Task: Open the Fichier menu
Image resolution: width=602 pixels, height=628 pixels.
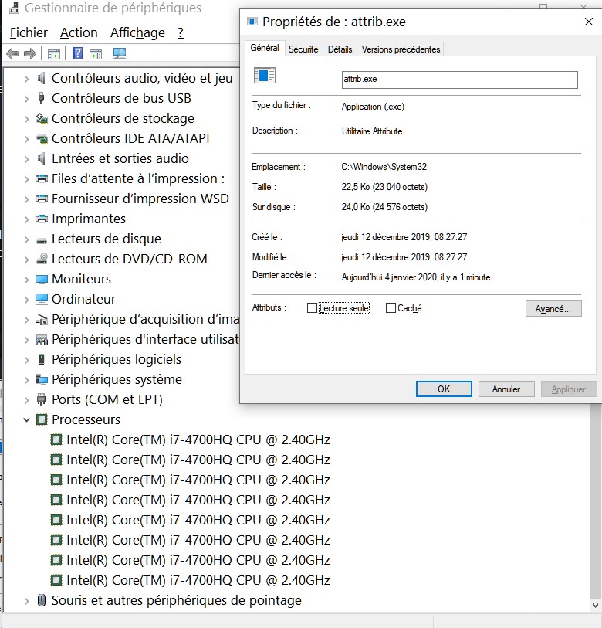Action: [29, 32]
